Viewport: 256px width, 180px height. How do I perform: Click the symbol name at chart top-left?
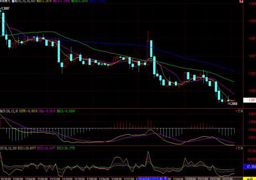(5, 1)
